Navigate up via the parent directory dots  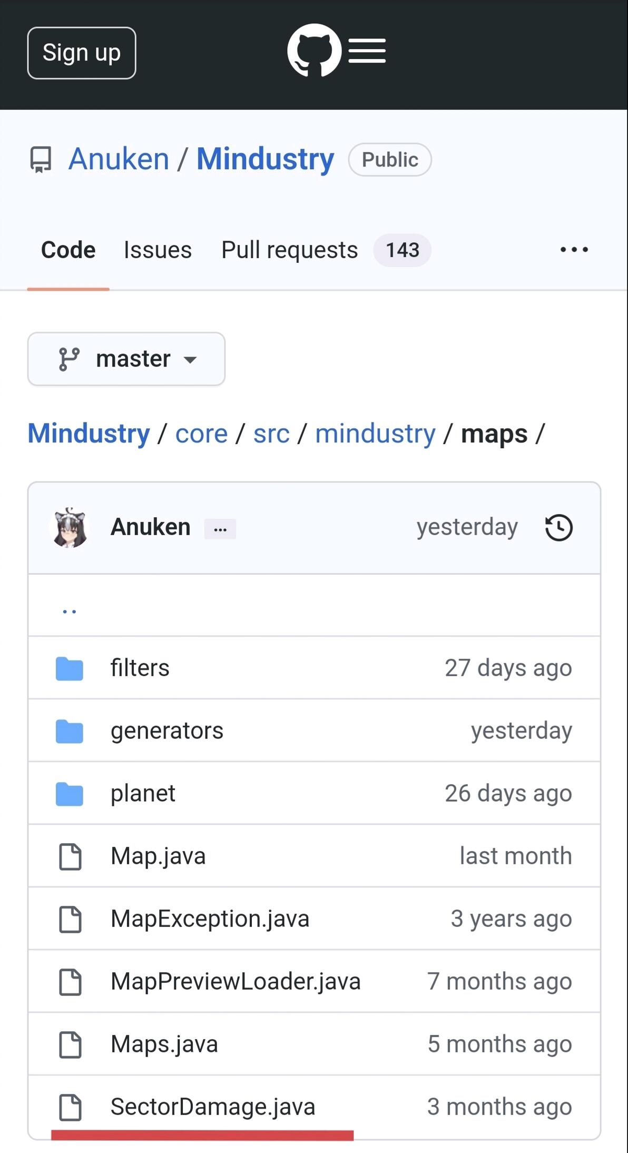click(70, 611)
